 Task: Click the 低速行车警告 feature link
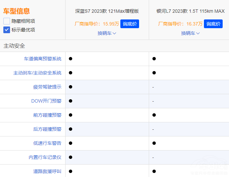coord(47,143)
